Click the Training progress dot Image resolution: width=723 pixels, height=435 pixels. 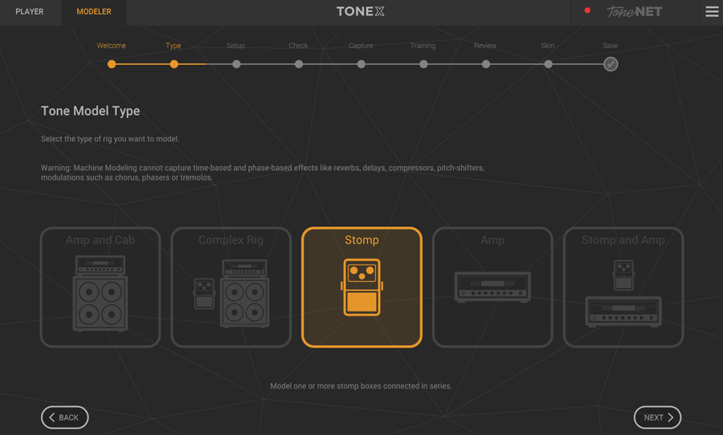click(423, 64)
